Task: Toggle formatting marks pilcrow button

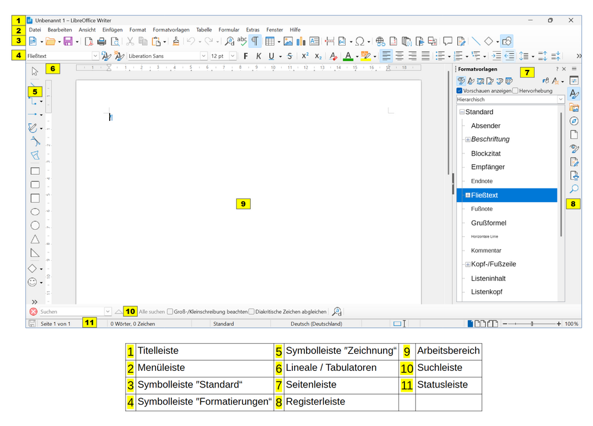Action: [255, 41]
